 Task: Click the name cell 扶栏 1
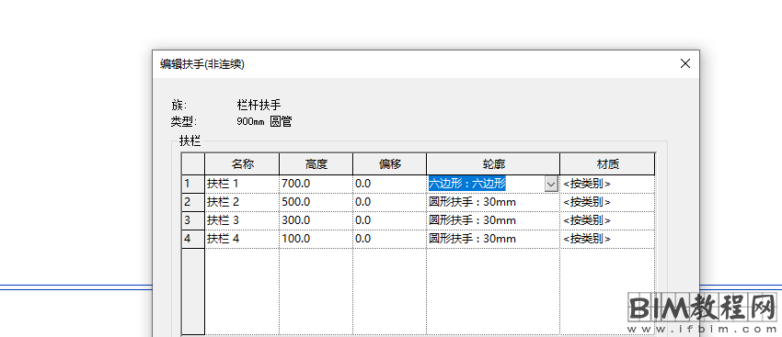point(242,184)
